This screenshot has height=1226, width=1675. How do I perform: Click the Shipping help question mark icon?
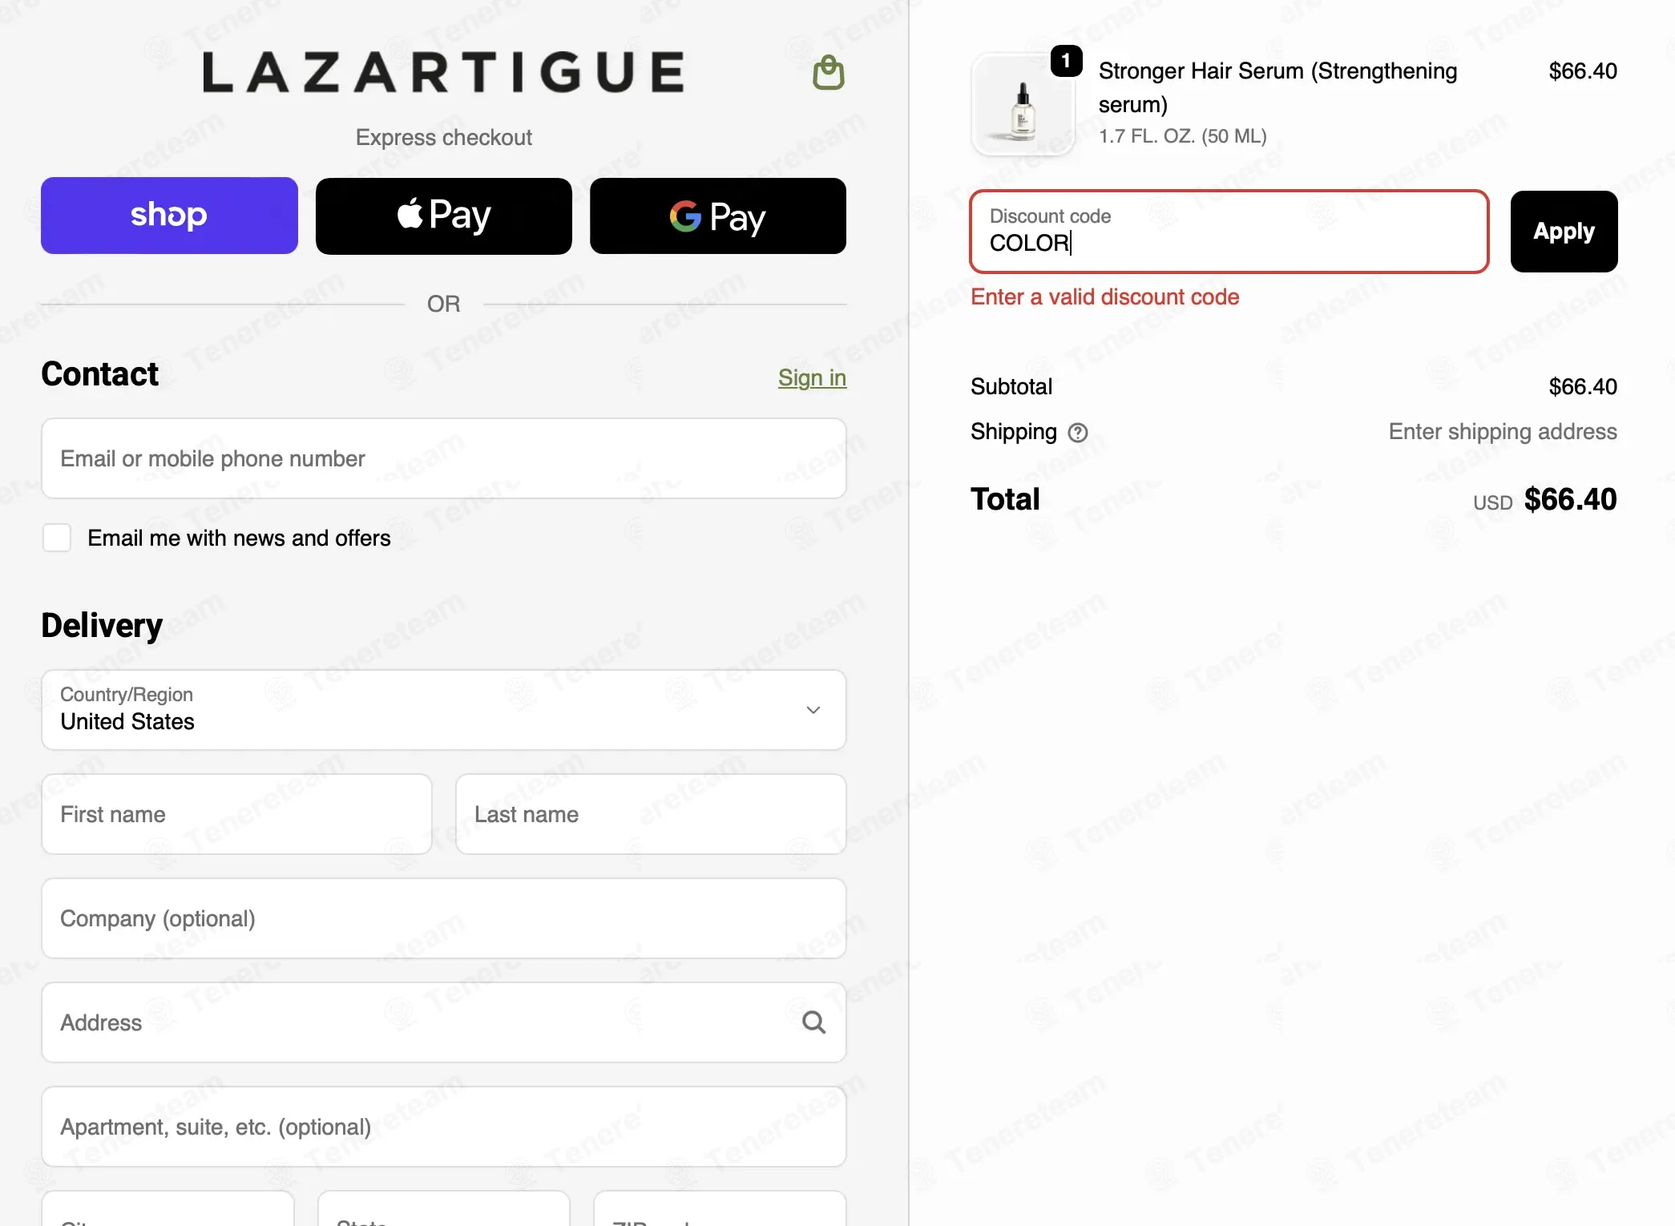tap(1078, 433)
